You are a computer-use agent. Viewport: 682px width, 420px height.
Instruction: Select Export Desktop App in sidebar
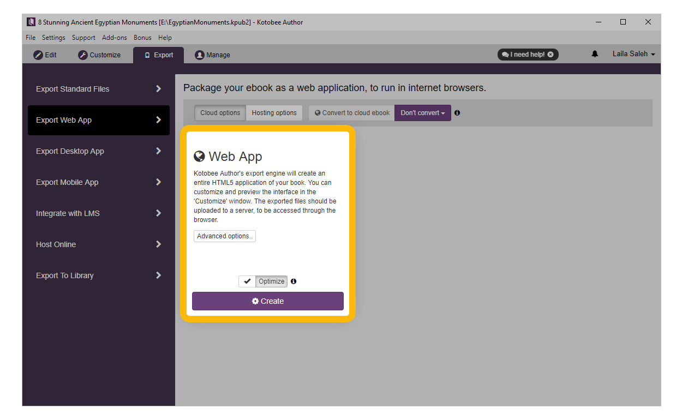(x=99, y=151)
